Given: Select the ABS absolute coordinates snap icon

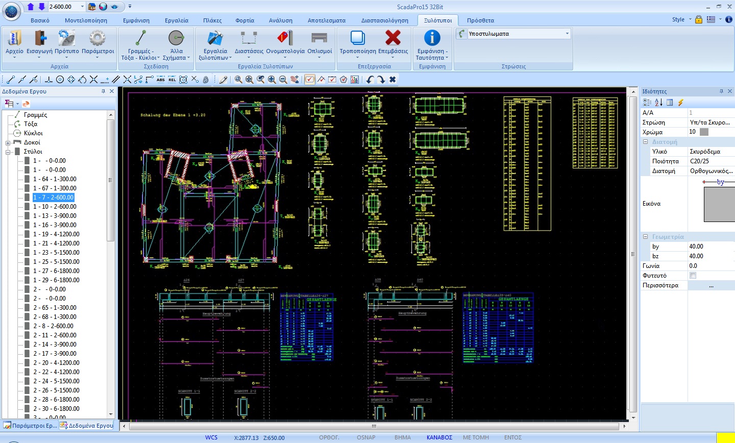Looking at the screenshot, I should [161, 80].
